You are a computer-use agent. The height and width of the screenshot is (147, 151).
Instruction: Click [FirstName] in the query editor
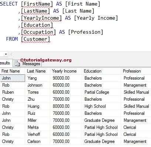(37, 4)
